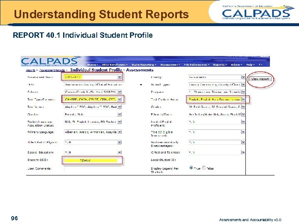Open the Admin menu
The height and width of the screenshot is (224, 299).
click(236, 65)
